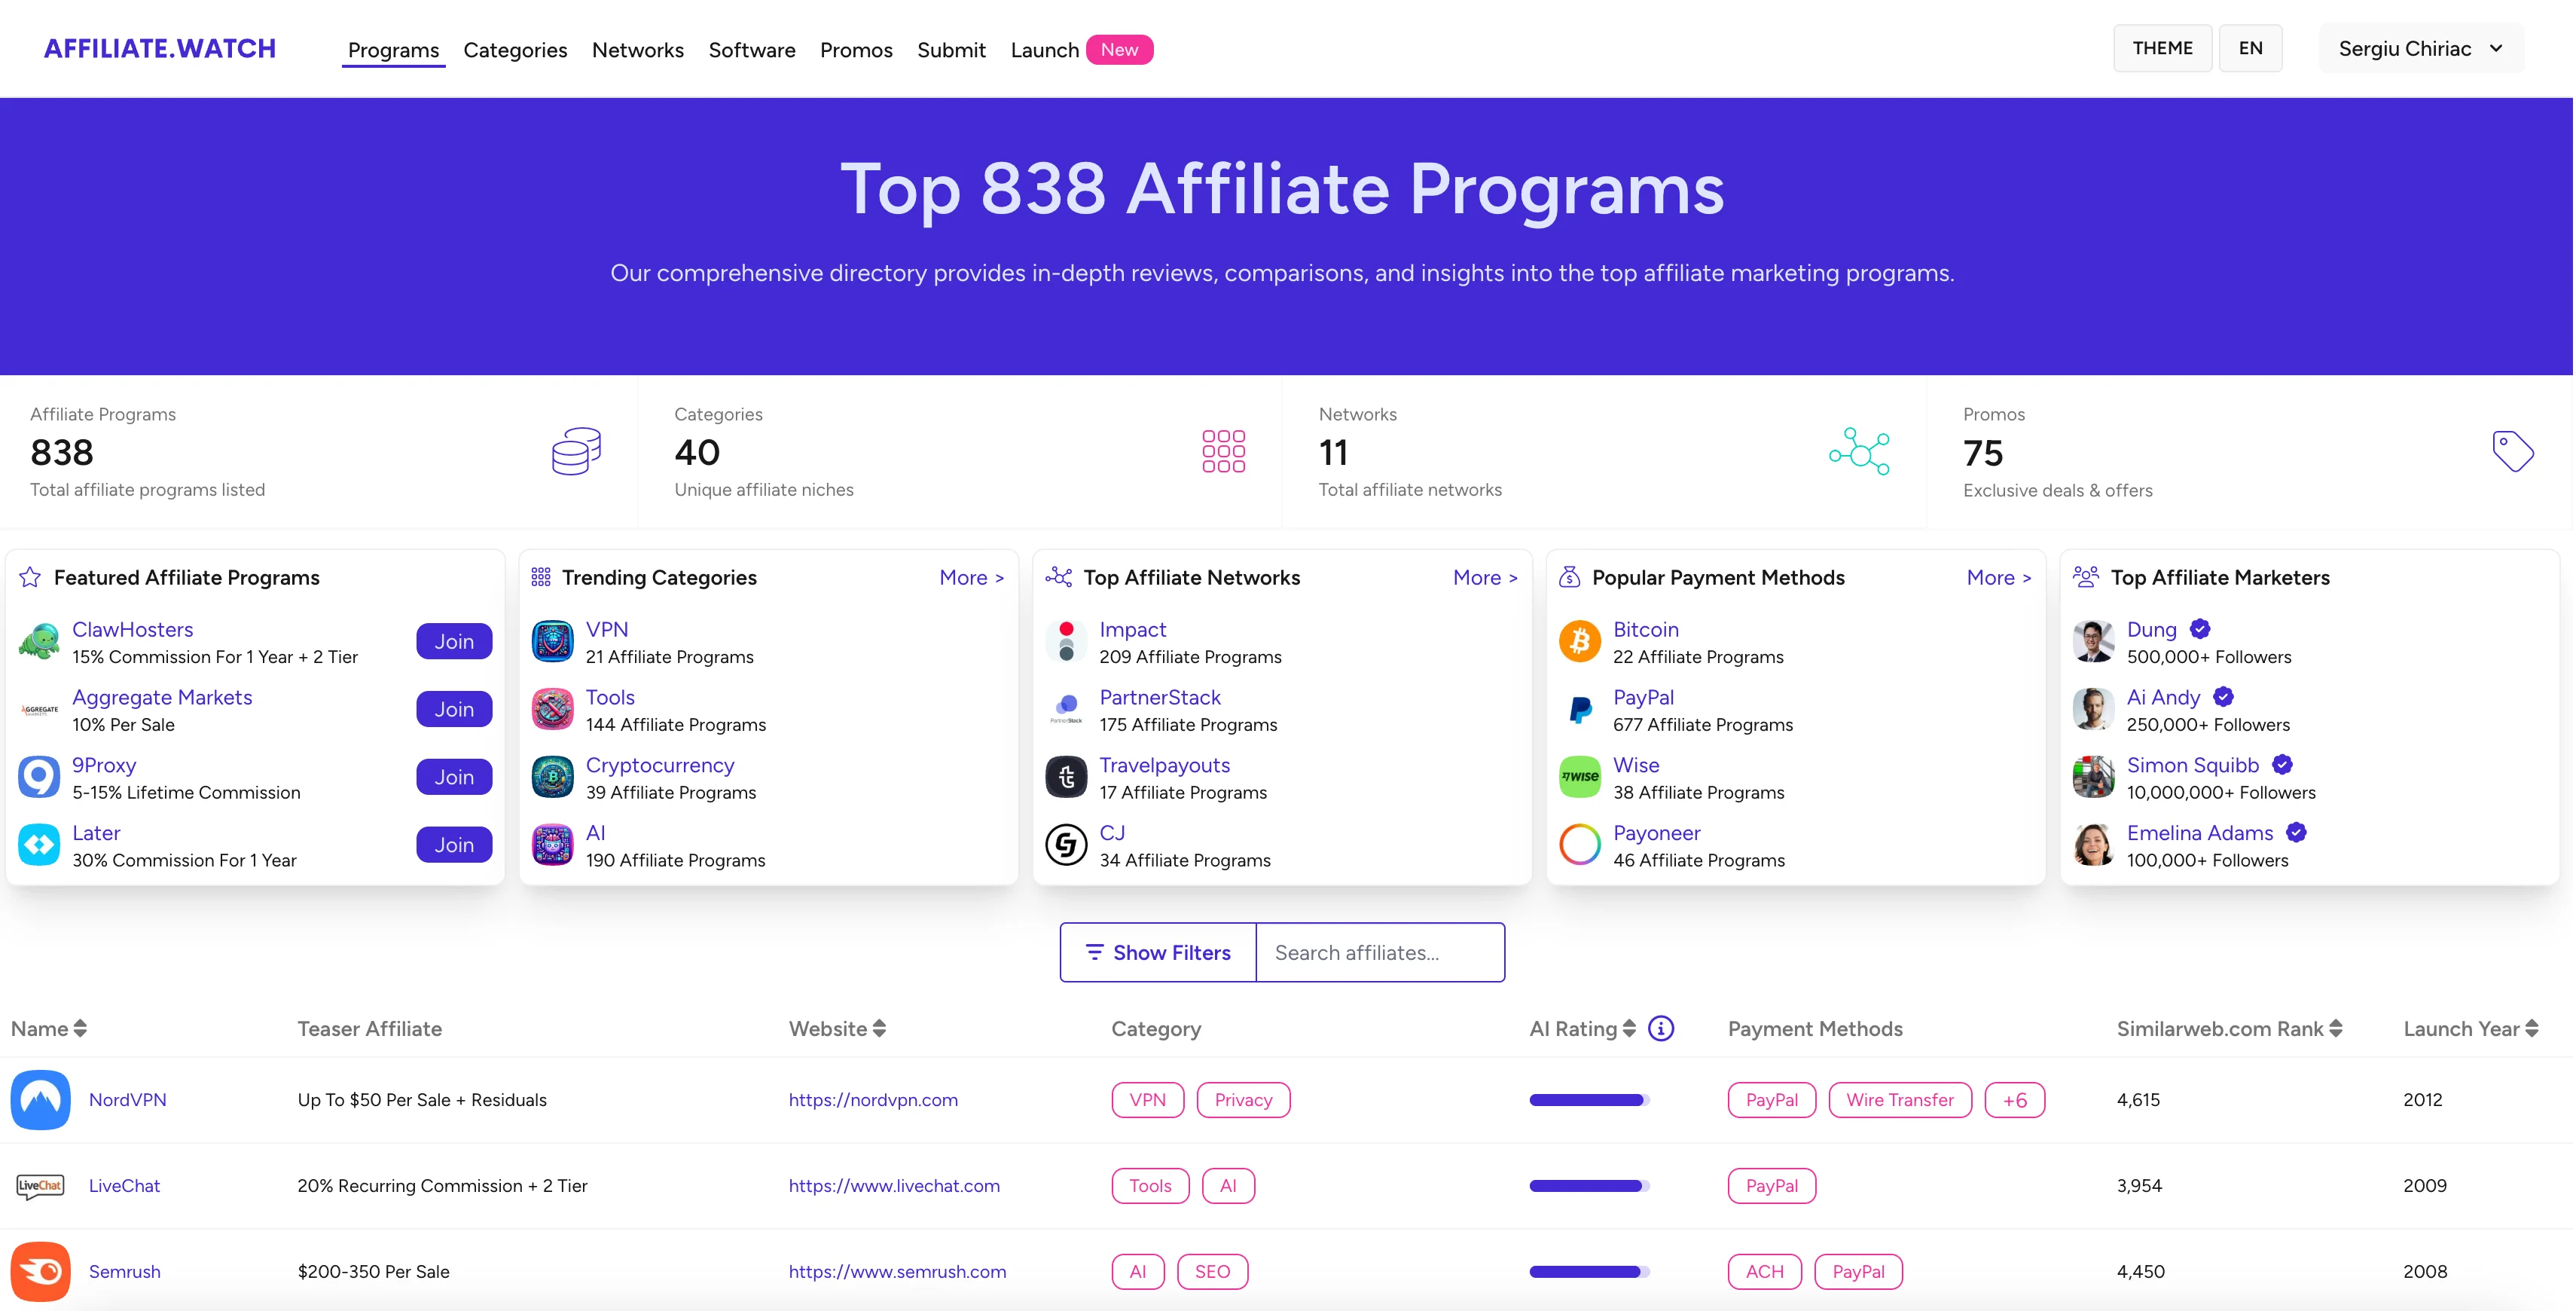The height and width of the screenshot is (1311, 2576).
Task: Expand More in Trending Categories
Action: tap(971, 578)
